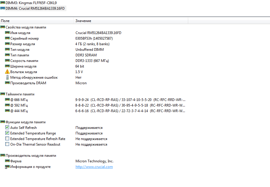Click the icon next to Ширина модуля

(7, 66)
